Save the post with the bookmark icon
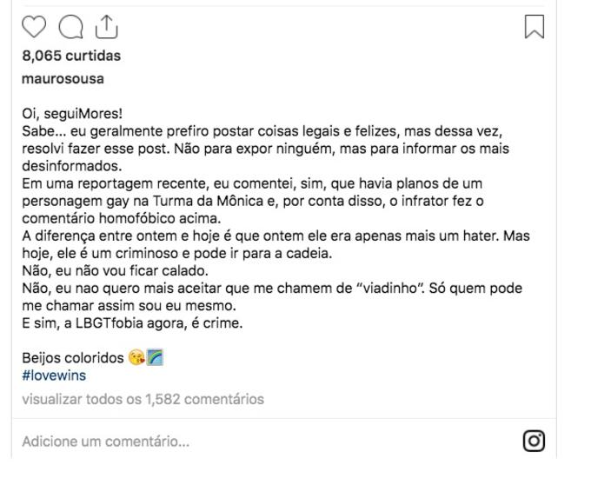The width and height of the screenshot is (591, 485). pyautogui.click(x=535, y=27)
